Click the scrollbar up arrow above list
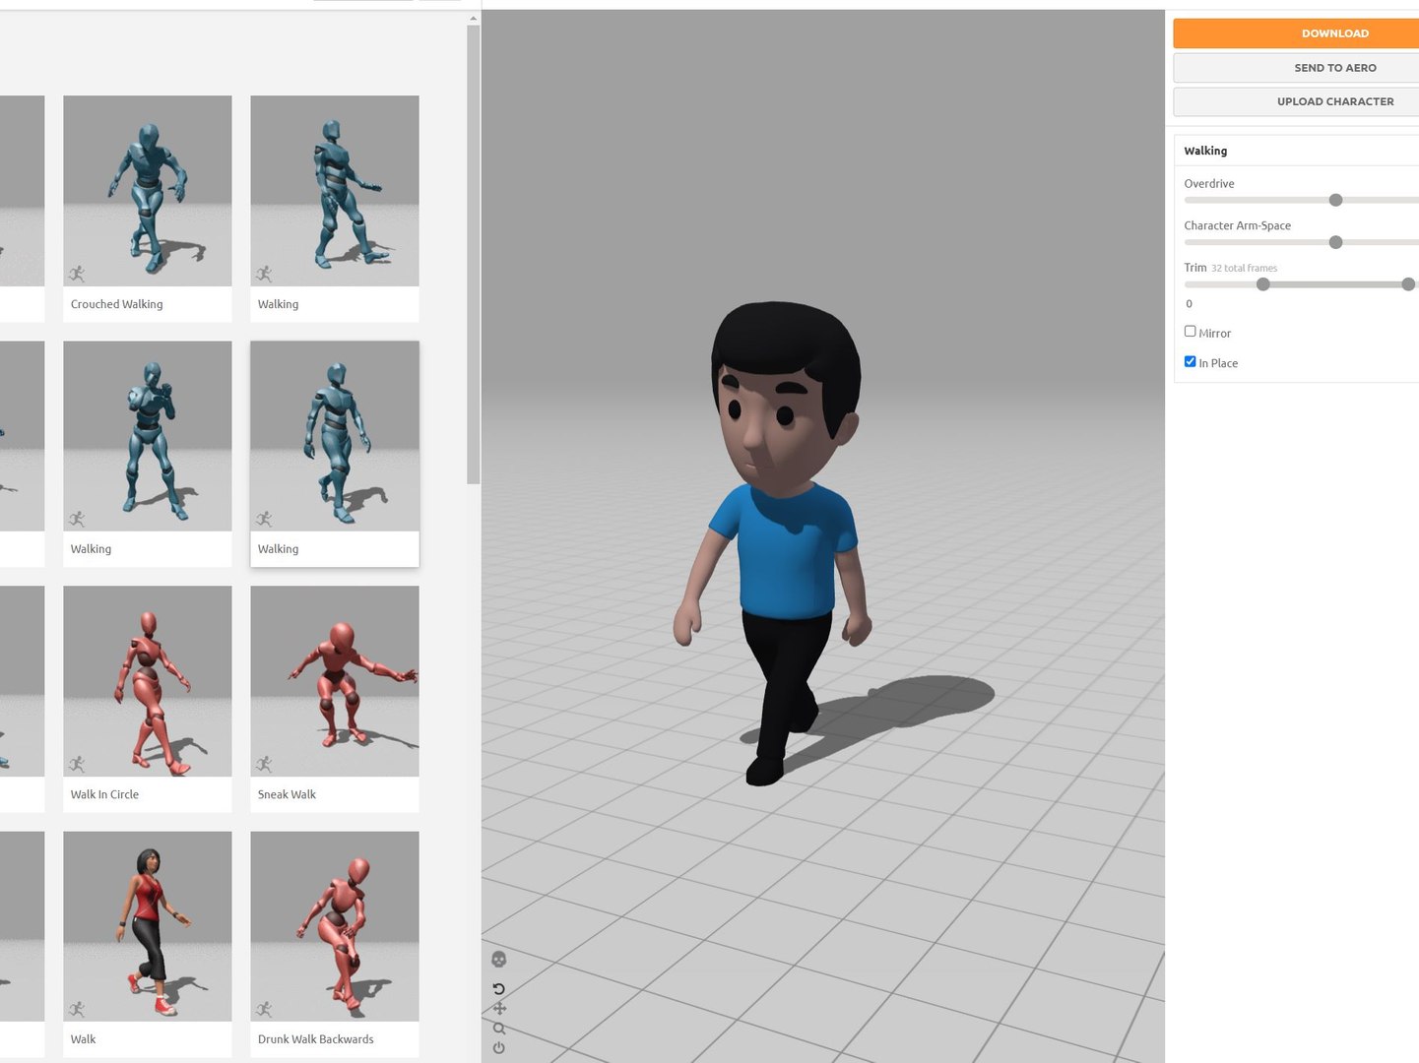This screenshot has width=1419, height=1063. click(x=474, y=18)
